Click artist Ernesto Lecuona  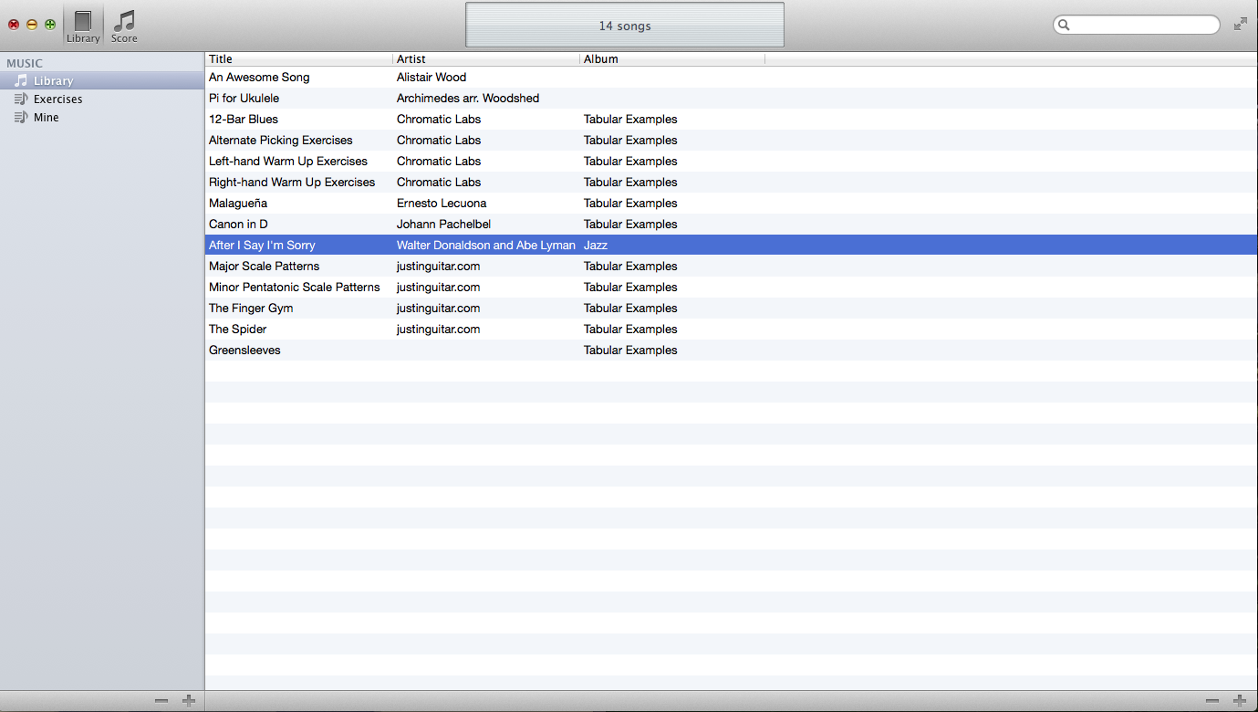(442, 204)
